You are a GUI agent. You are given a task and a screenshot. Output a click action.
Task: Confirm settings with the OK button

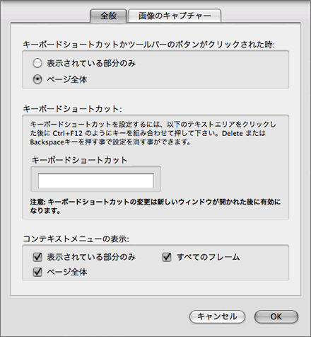tap(276, 316)
